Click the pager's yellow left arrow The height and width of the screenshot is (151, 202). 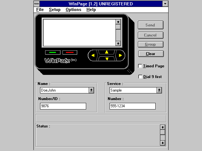point(93,55)
